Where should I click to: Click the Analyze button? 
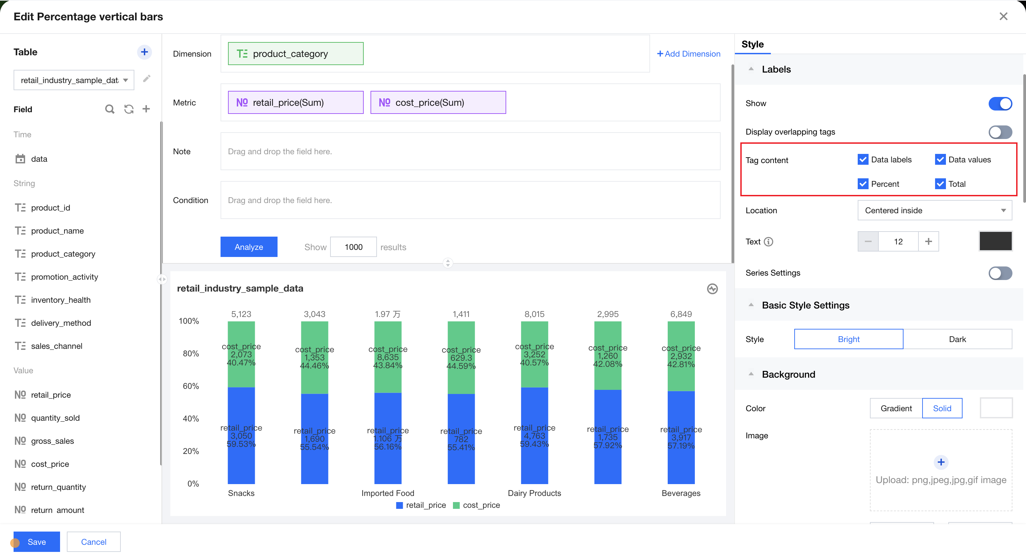tap(249, 247)
